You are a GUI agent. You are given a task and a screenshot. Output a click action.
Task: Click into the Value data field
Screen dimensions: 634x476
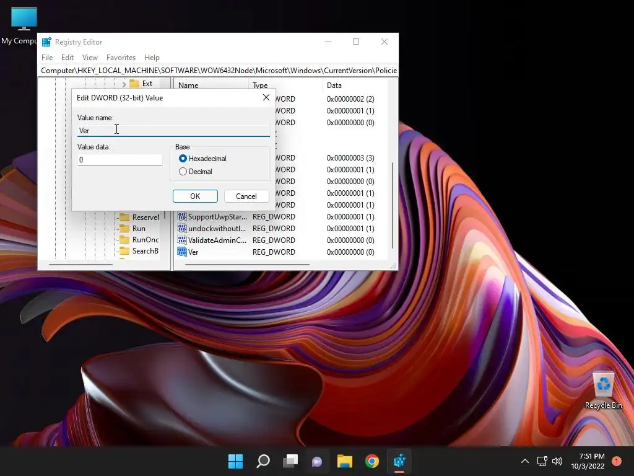pos(119,160)
